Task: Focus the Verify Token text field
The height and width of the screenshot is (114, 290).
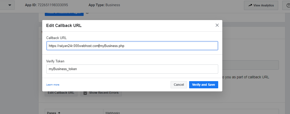Action: pos(132,69)
